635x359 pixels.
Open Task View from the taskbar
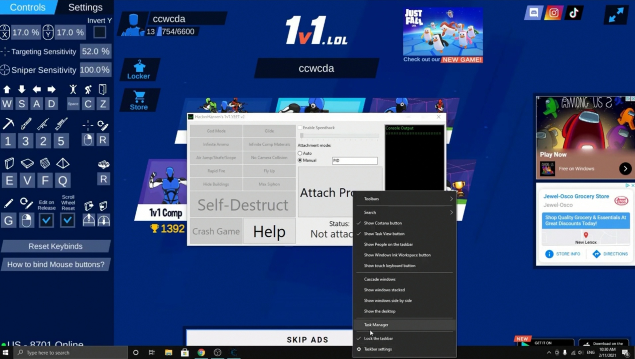152,352
